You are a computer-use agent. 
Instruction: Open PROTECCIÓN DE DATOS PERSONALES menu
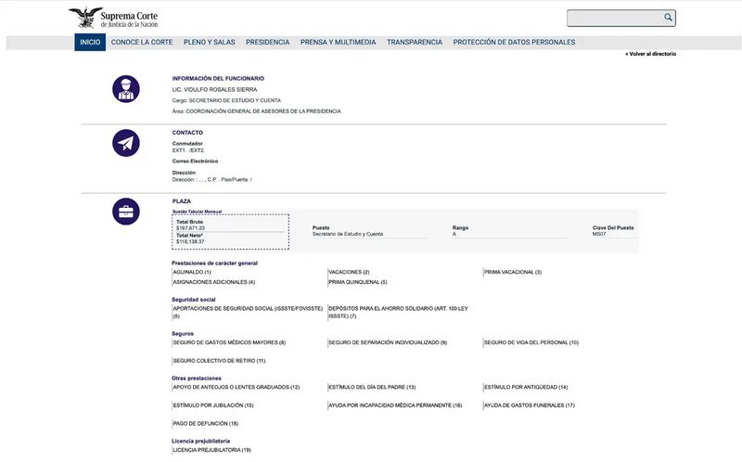[514, 43]
